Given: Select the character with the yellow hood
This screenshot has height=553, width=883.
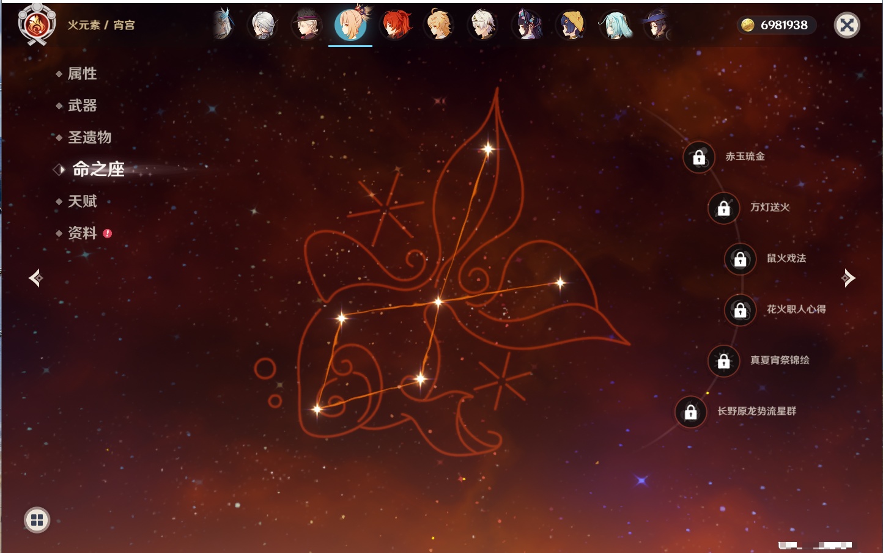Looking at the screenshot, I should [571, 25].
